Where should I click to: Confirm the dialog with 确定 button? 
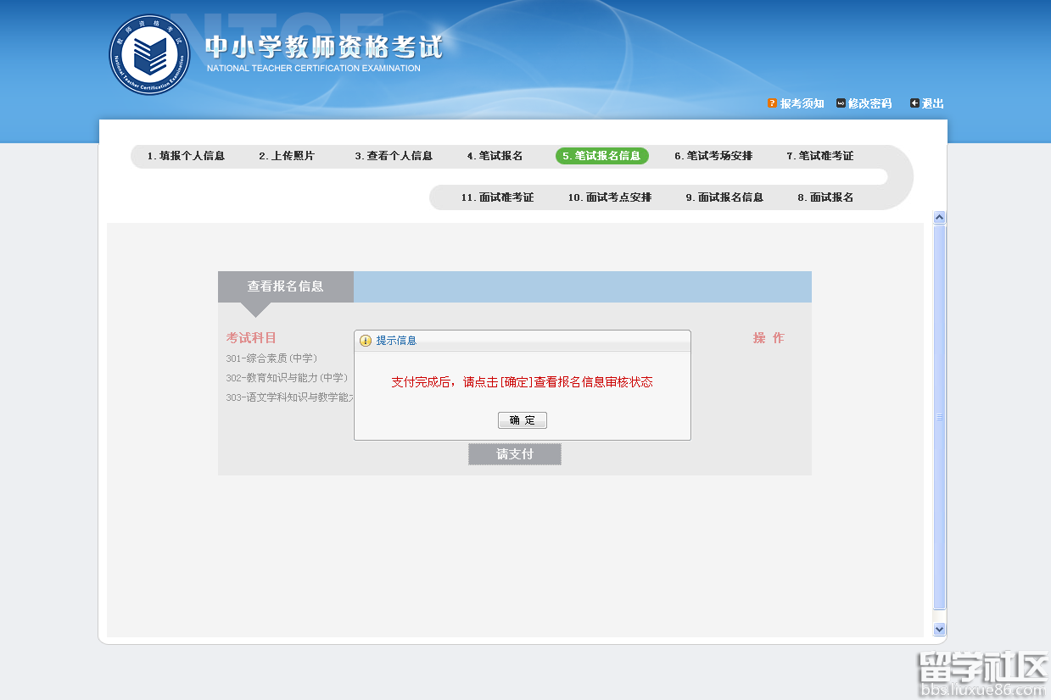[x=522, y=420]
